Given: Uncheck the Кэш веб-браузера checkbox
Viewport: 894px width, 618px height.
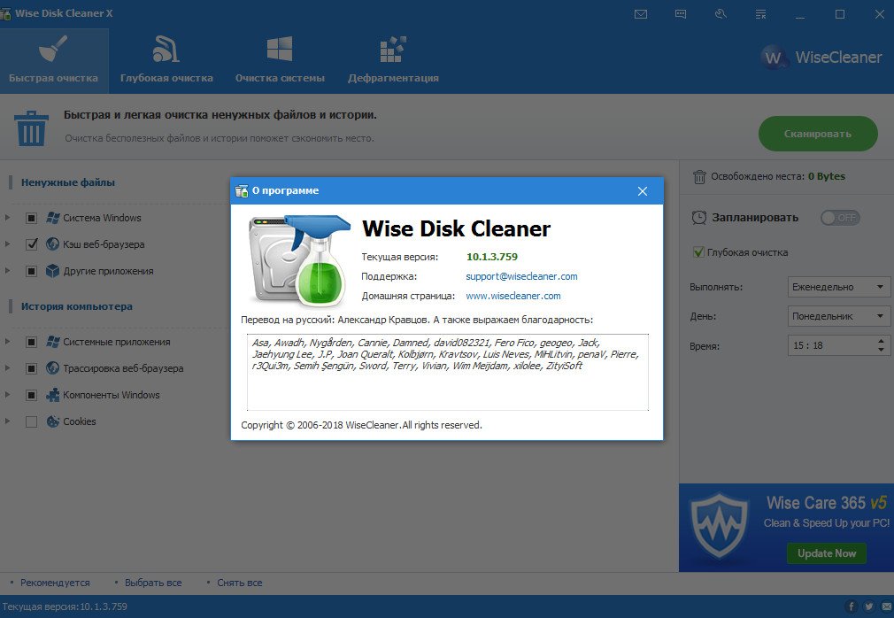Looking at the screenshot, I should 31,244.
